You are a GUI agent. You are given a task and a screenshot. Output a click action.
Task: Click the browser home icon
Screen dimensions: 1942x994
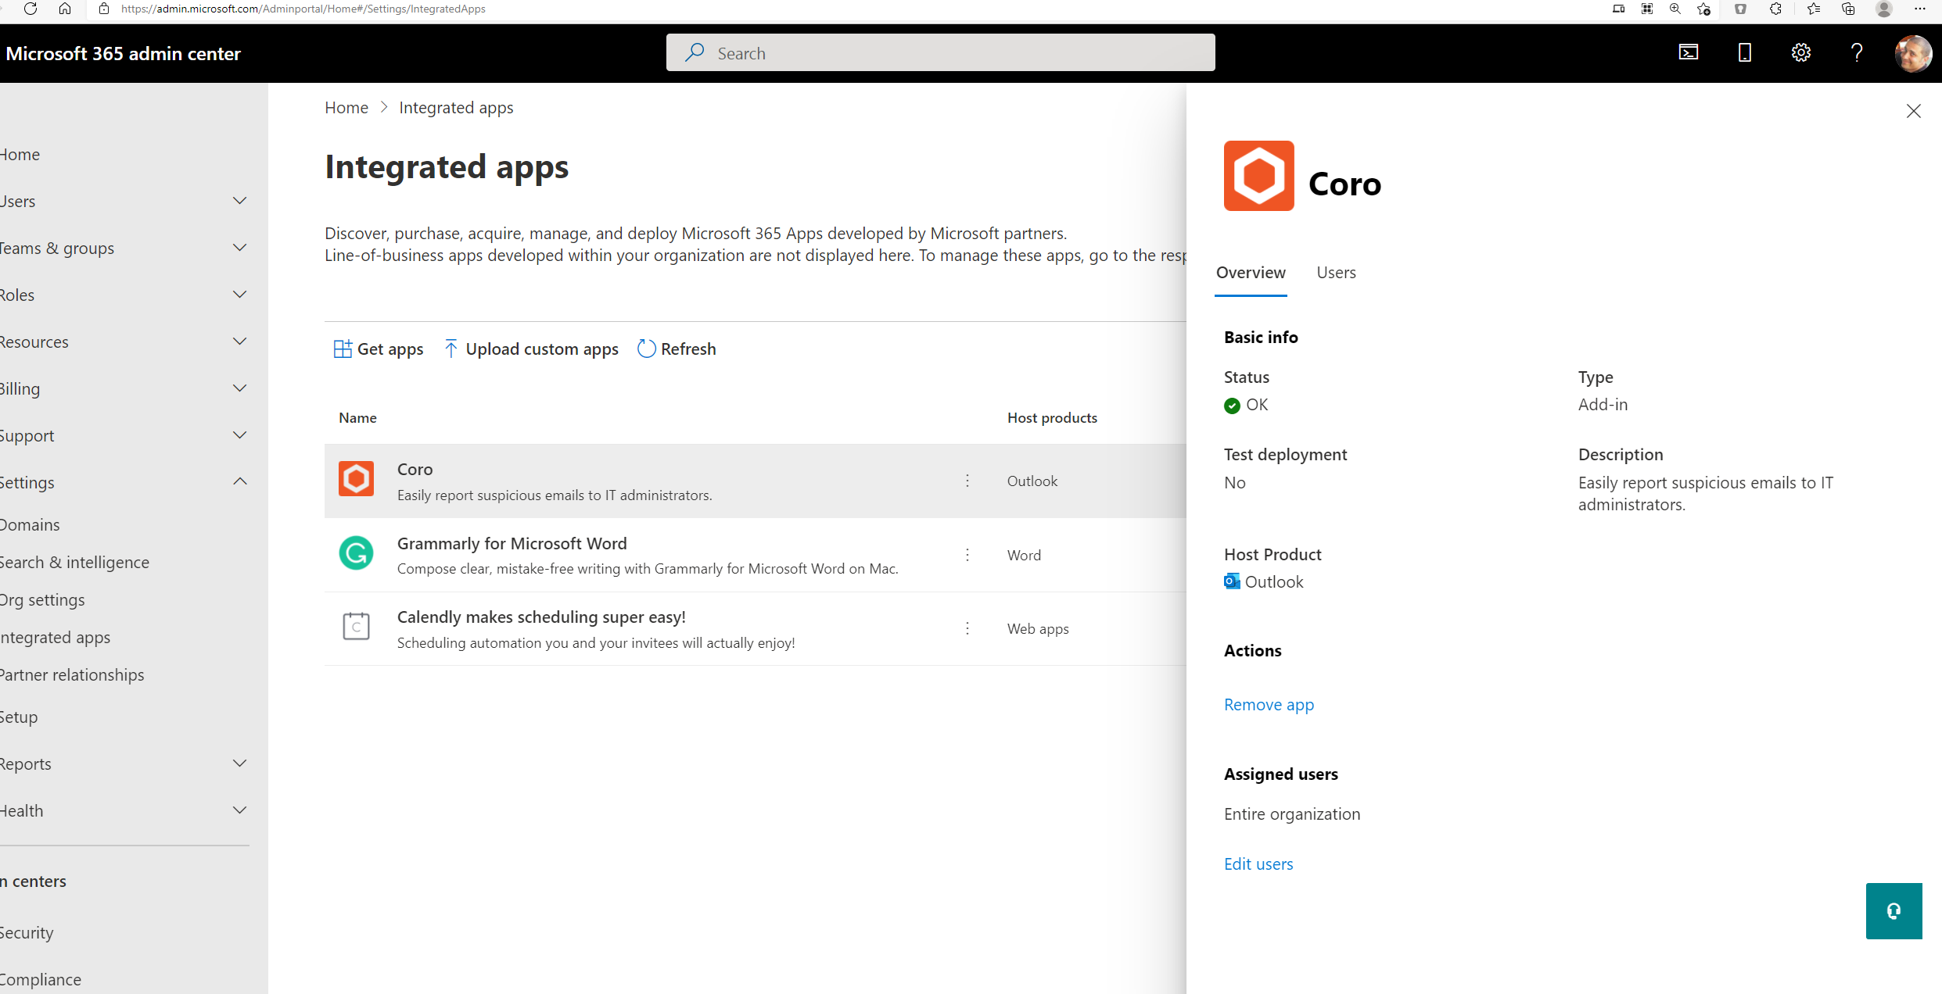[x=65, y=9]
